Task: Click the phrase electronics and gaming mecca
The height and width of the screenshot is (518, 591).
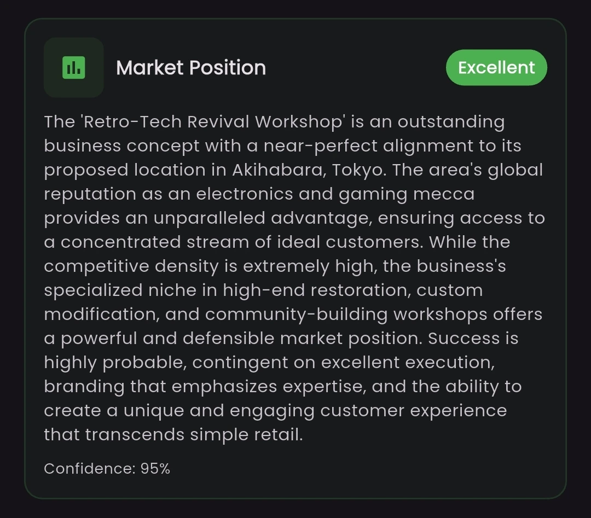Action: pyautogui.click(x=335, y=194)
